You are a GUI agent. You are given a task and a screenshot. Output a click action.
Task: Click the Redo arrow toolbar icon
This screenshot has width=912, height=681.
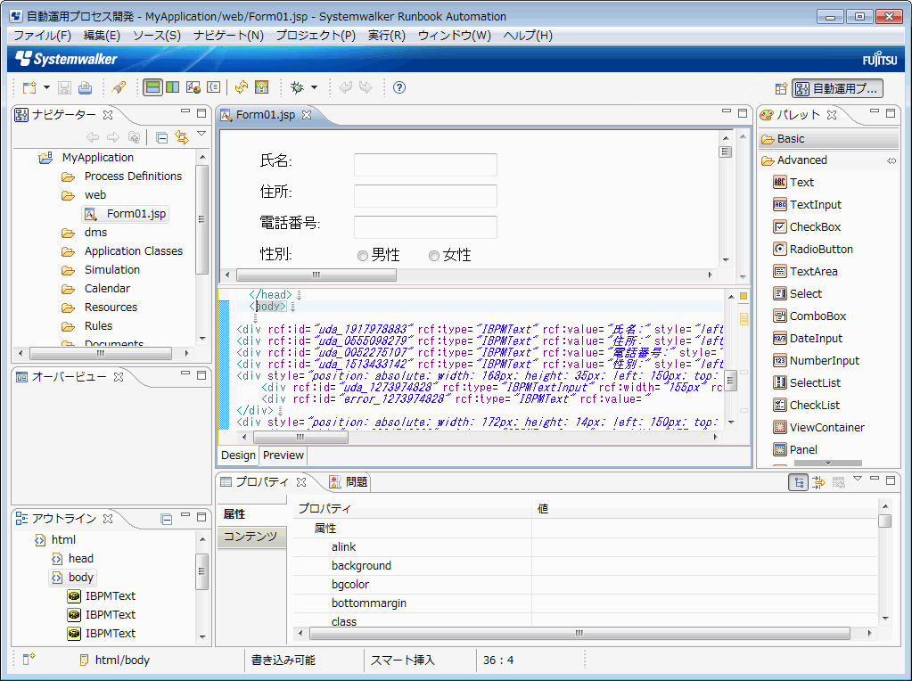click(366, 88)
